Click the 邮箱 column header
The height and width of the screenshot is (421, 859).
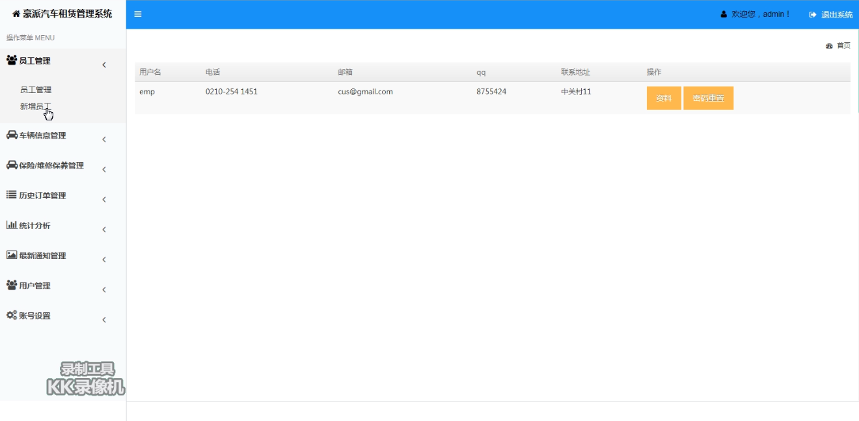pos(345,72)
